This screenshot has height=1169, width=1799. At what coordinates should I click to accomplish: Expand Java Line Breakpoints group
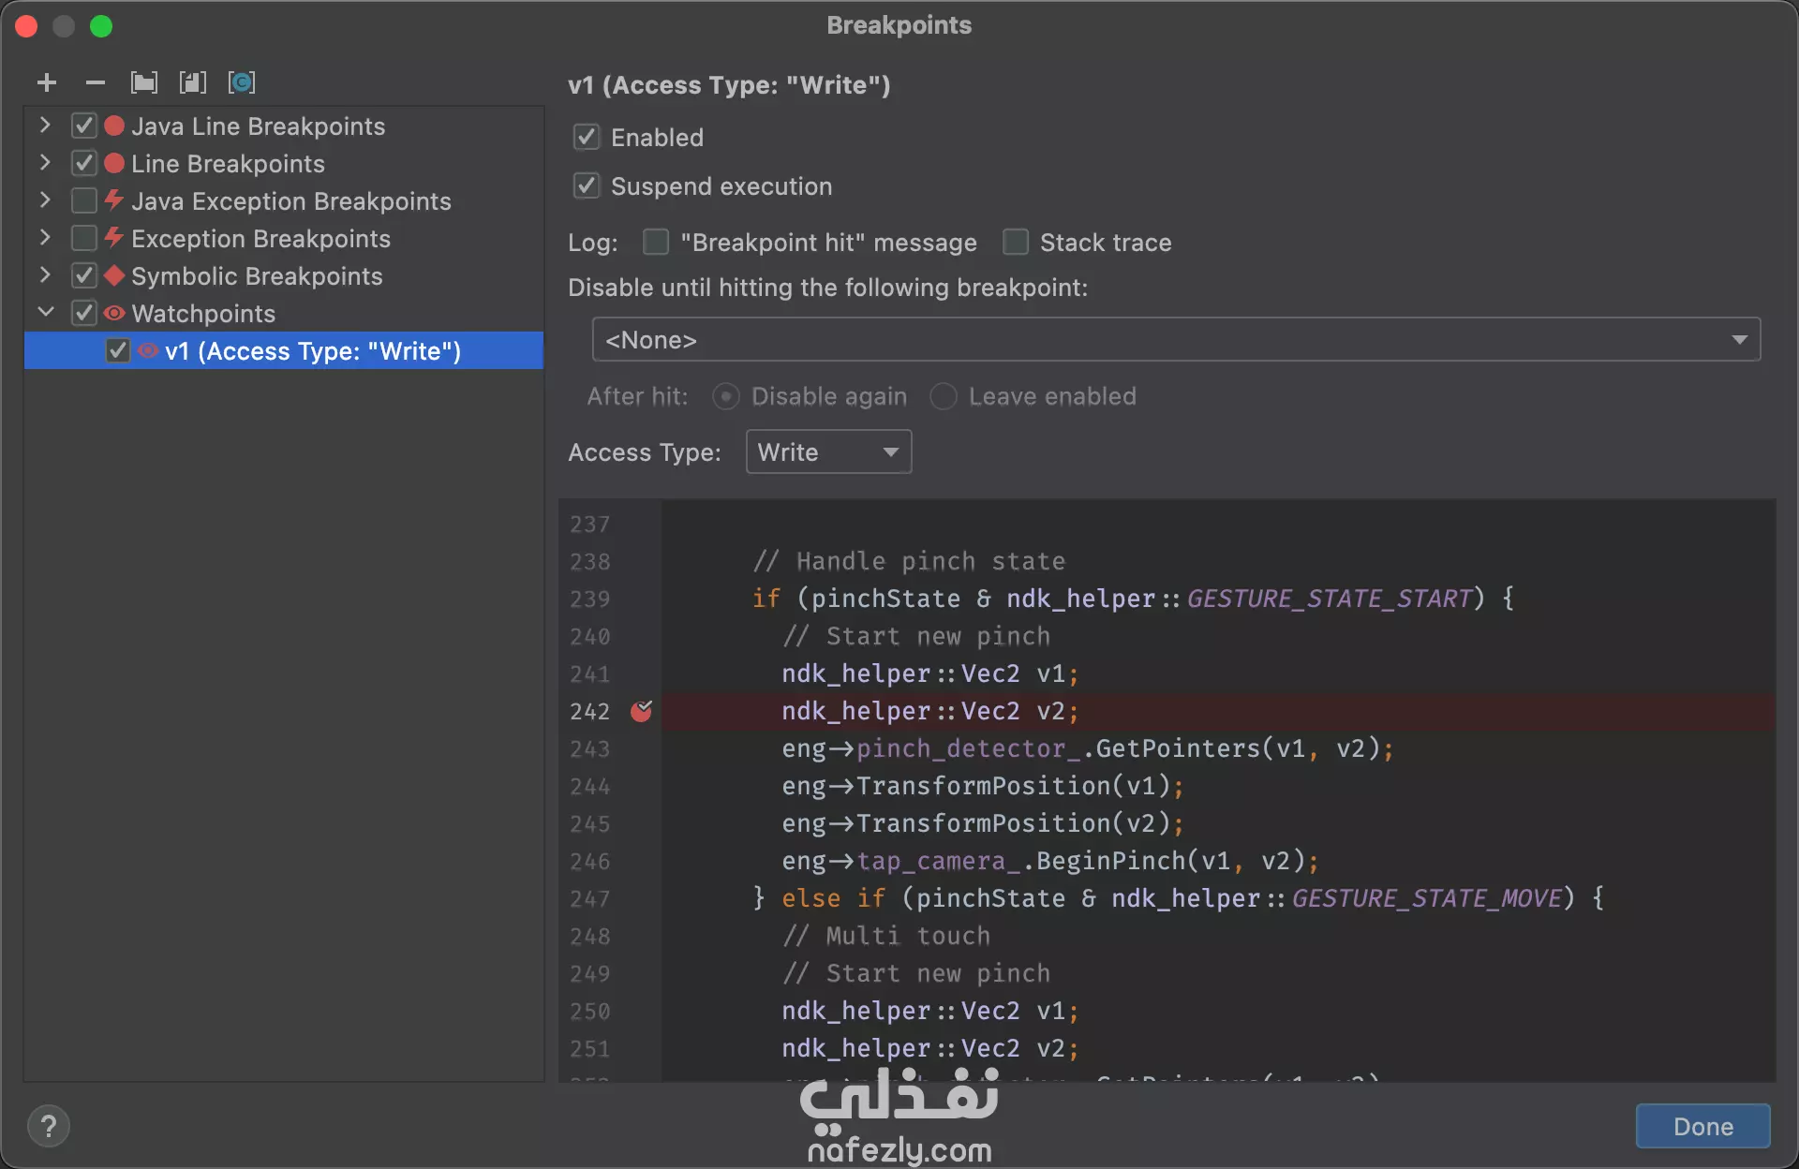(x=45, y=125)
